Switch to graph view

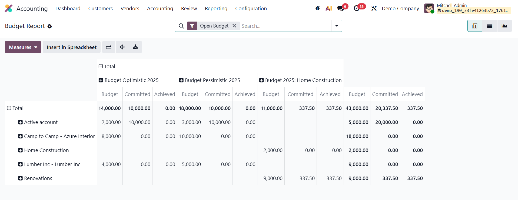[504, 26]
